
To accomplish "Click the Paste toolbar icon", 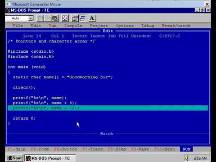I will pos(55,18).
